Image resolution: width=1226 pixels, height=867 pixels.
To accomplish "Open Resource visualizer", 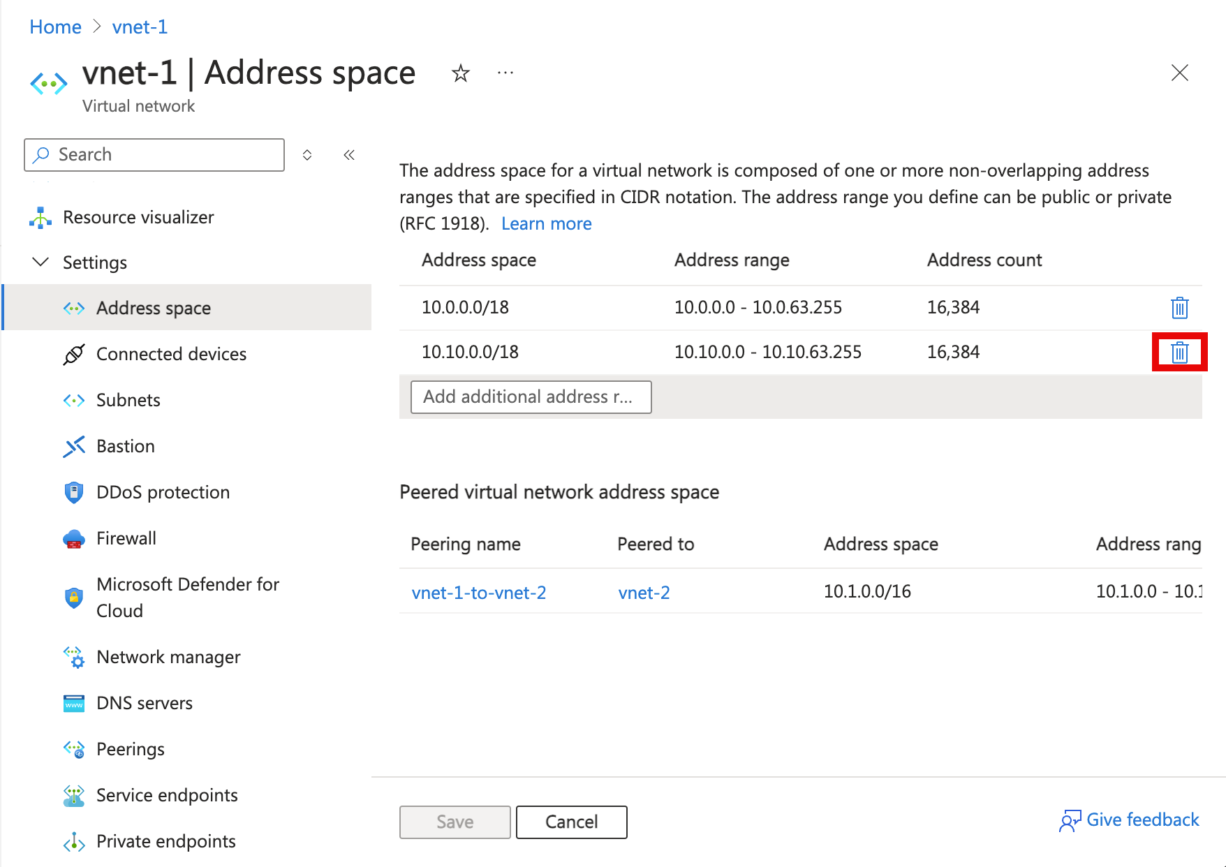I will [x=138, y=217].
